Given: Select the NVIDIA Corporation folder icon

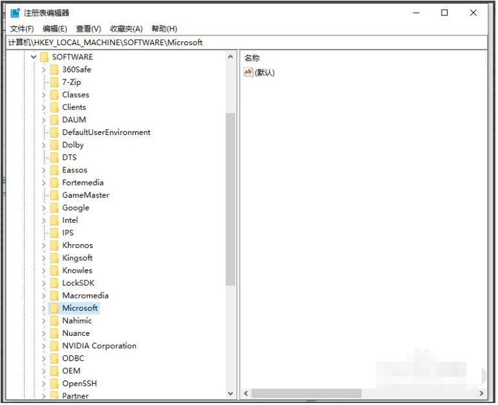Looking at the screenshot, I should (x=54, y=346).
